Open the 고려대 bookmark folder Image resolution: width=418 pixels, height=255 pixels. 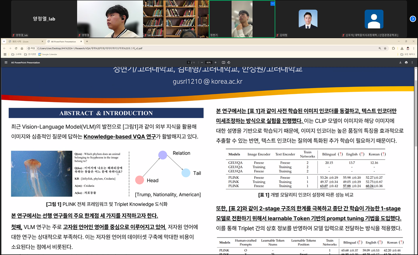pyautogui.click(x=16, y=54)
